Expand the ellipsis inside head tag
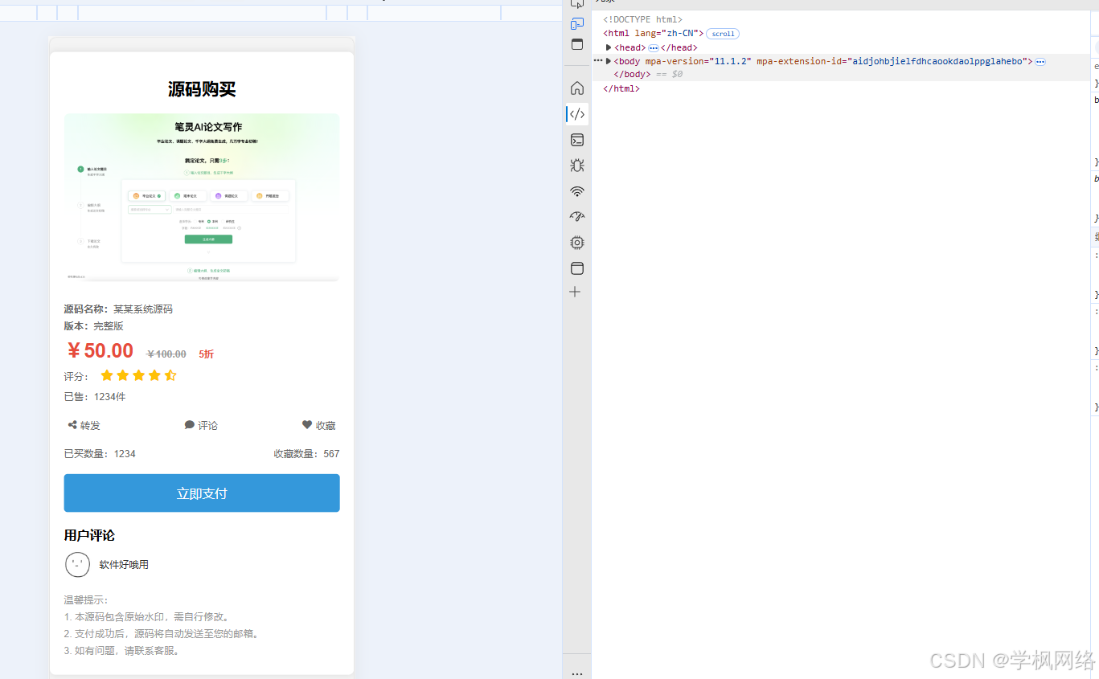The height and width of the screenshot is (679, 1099). 654,48
